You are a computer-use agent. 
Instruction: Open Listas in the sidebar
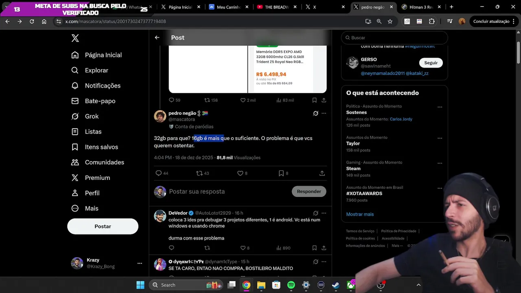[x=86, y=131]
